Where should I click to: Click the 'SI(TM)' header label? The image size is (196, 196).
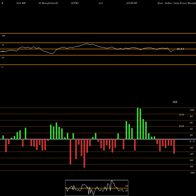[74, 3]
